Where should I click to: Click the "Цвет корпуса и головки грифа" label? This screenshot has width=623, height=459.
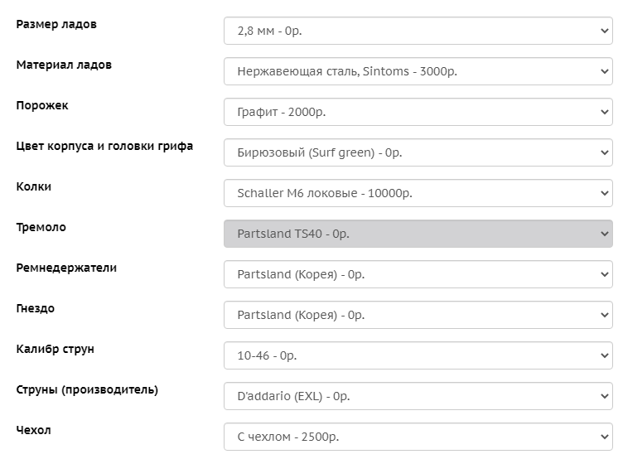[104, 146]
